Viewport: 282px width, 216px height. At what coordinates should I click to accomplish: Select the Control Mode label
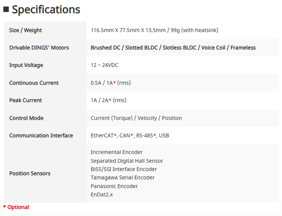point(26,118)
